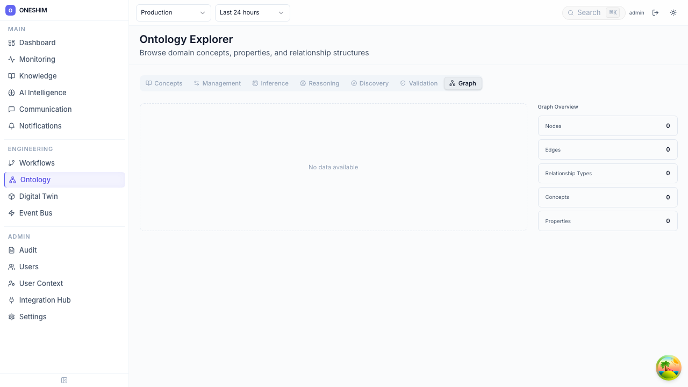Open the Inference tab
688x387 pixels.
[x=270, y=83]
